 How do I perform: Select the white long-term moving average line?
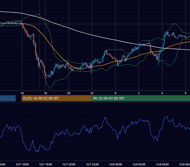92,35
